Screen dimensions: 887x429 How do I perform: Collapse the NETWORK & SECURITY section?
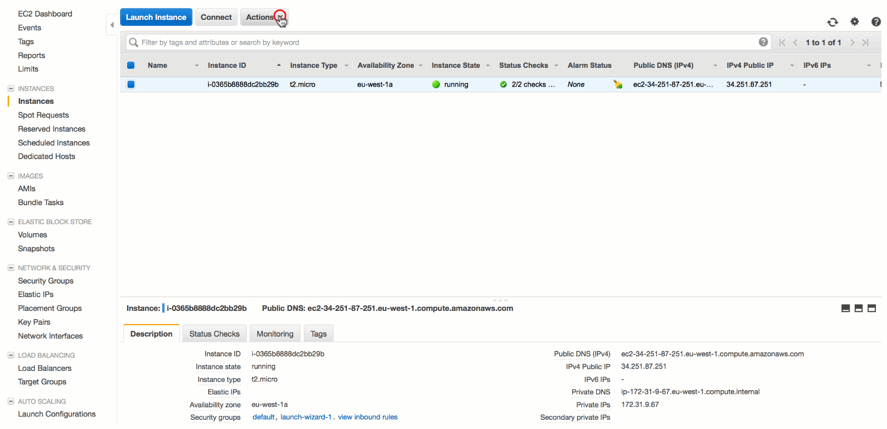[11, 268]
